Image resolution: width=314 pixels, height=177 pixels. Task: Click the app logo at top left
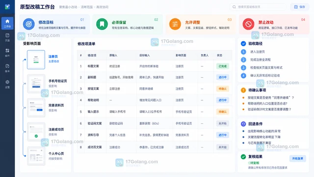pyautogui.click(x=7, y=7)
